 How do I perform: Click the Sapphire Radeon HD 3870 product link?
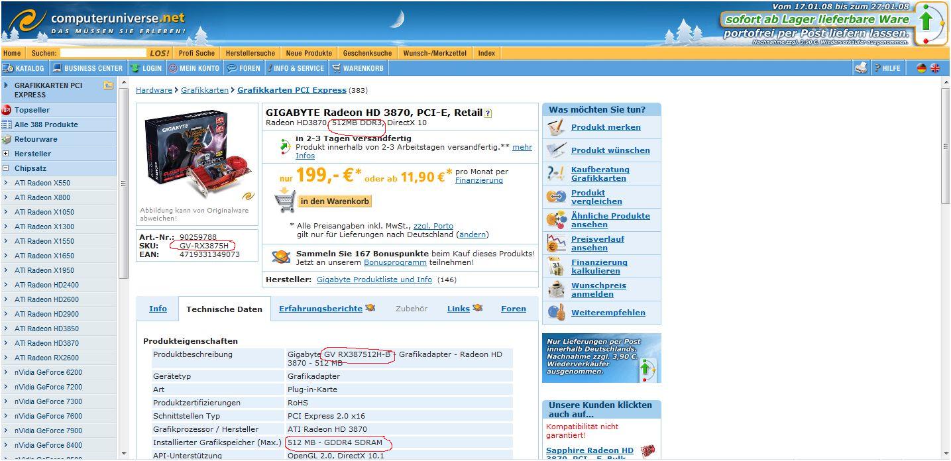point(590,454)
